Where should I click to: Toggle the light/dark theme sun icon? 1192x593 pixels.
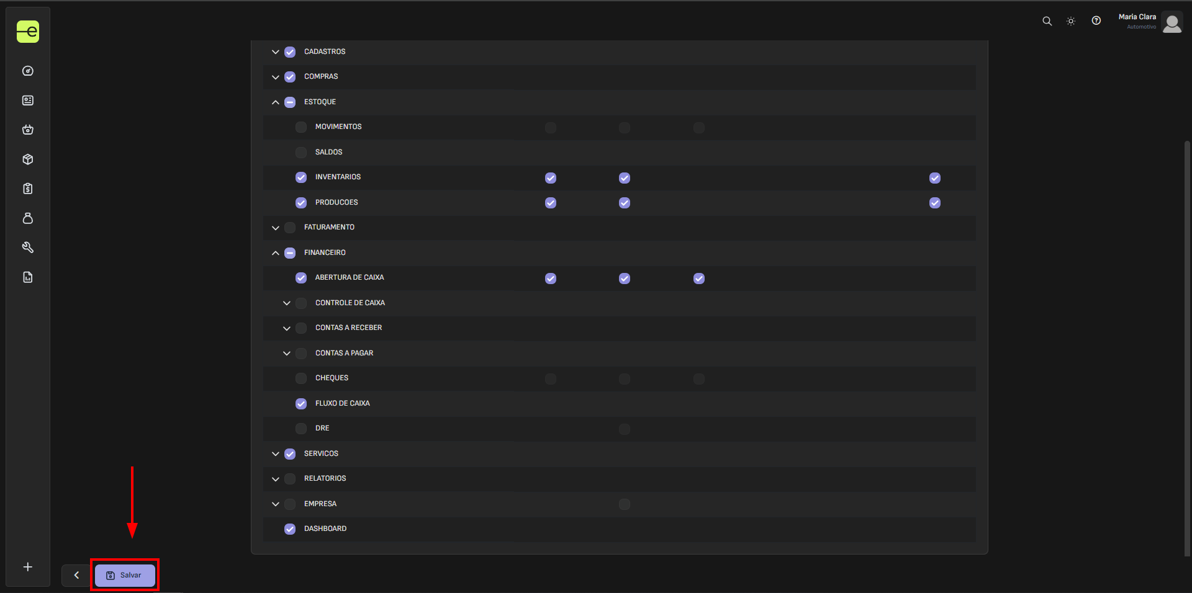[1071, 21]
